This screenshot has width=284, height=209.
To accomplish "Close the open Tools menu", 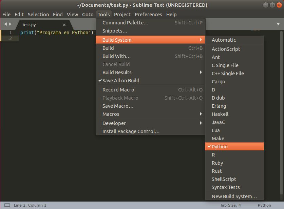I will [x=103, y=15].
